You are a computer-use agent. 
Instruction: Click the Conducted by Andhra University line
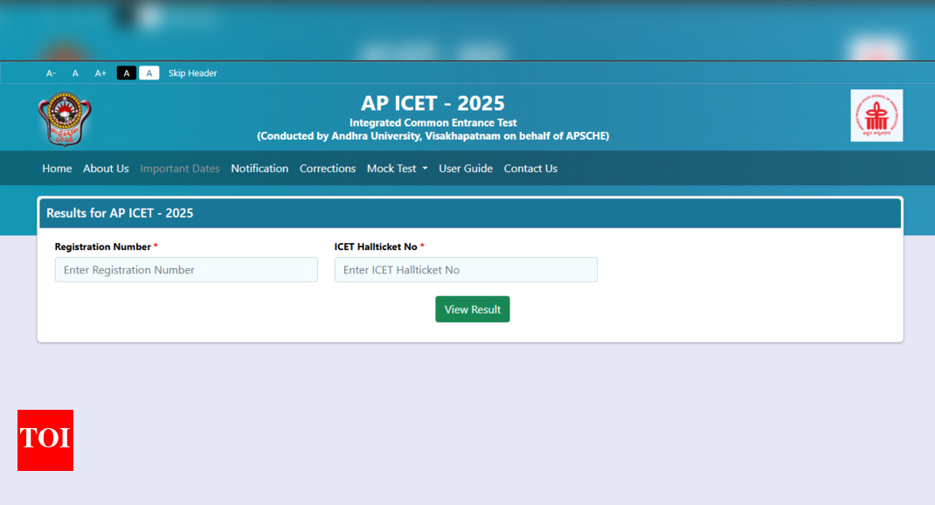[433, 136]
